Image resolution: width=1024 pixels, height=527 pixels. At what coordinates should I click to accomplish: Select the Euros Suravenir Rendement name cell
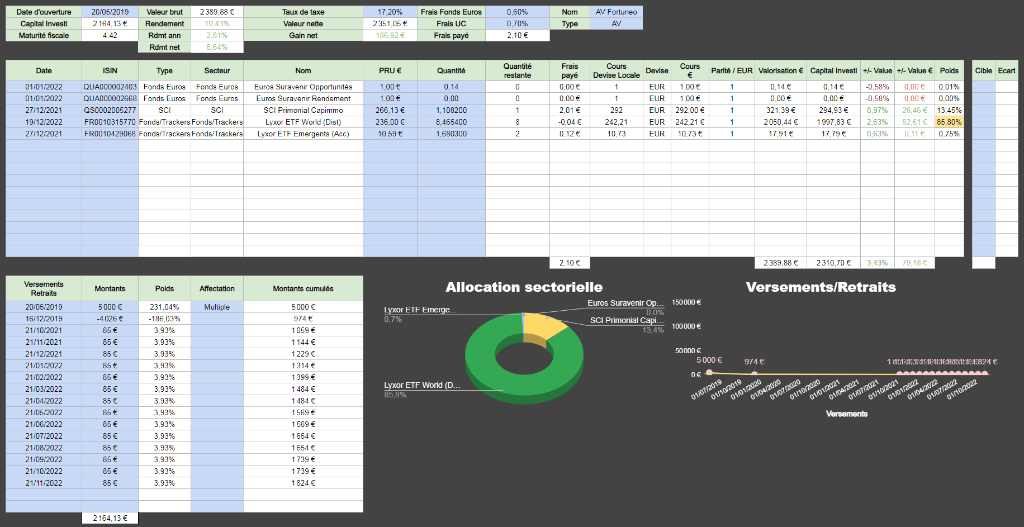coord(303,98)
